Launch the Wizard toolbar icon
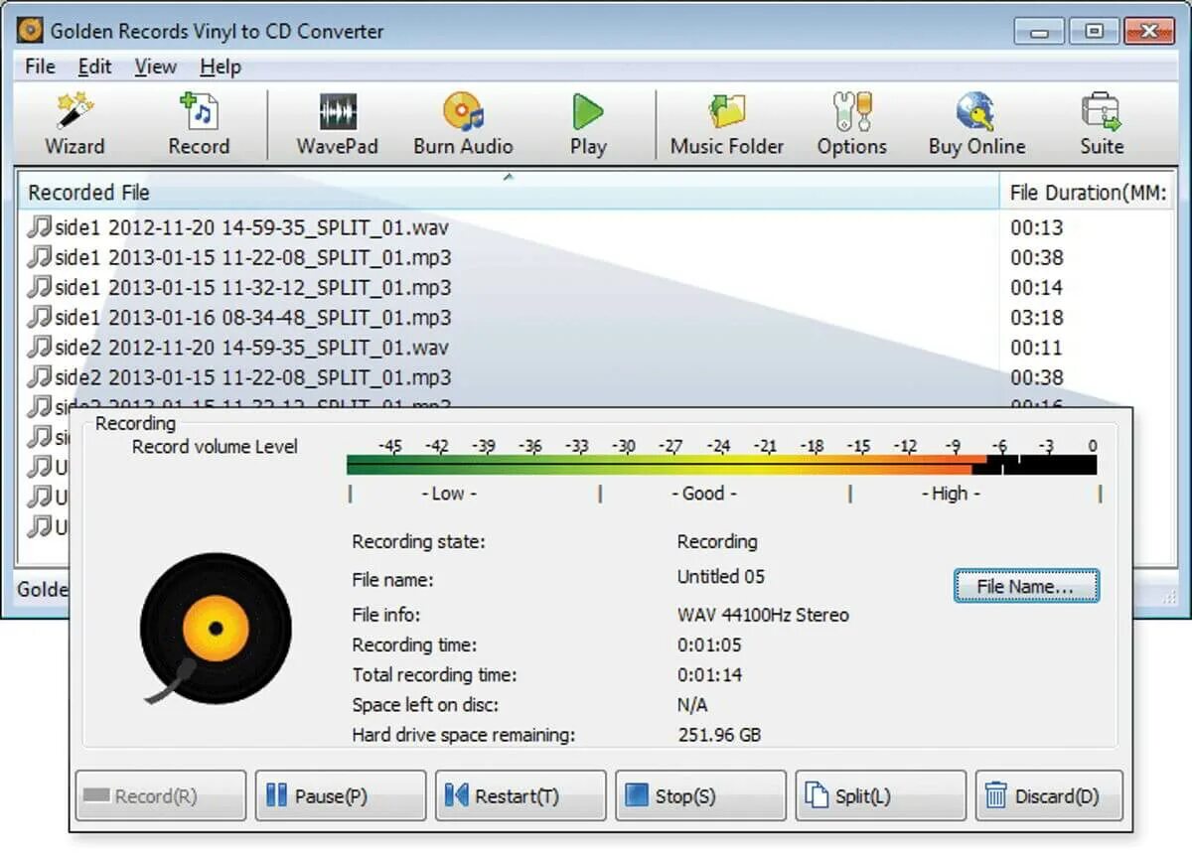Image resolution: width=1192 pixels, height=858 pixels. coord(74,124)
